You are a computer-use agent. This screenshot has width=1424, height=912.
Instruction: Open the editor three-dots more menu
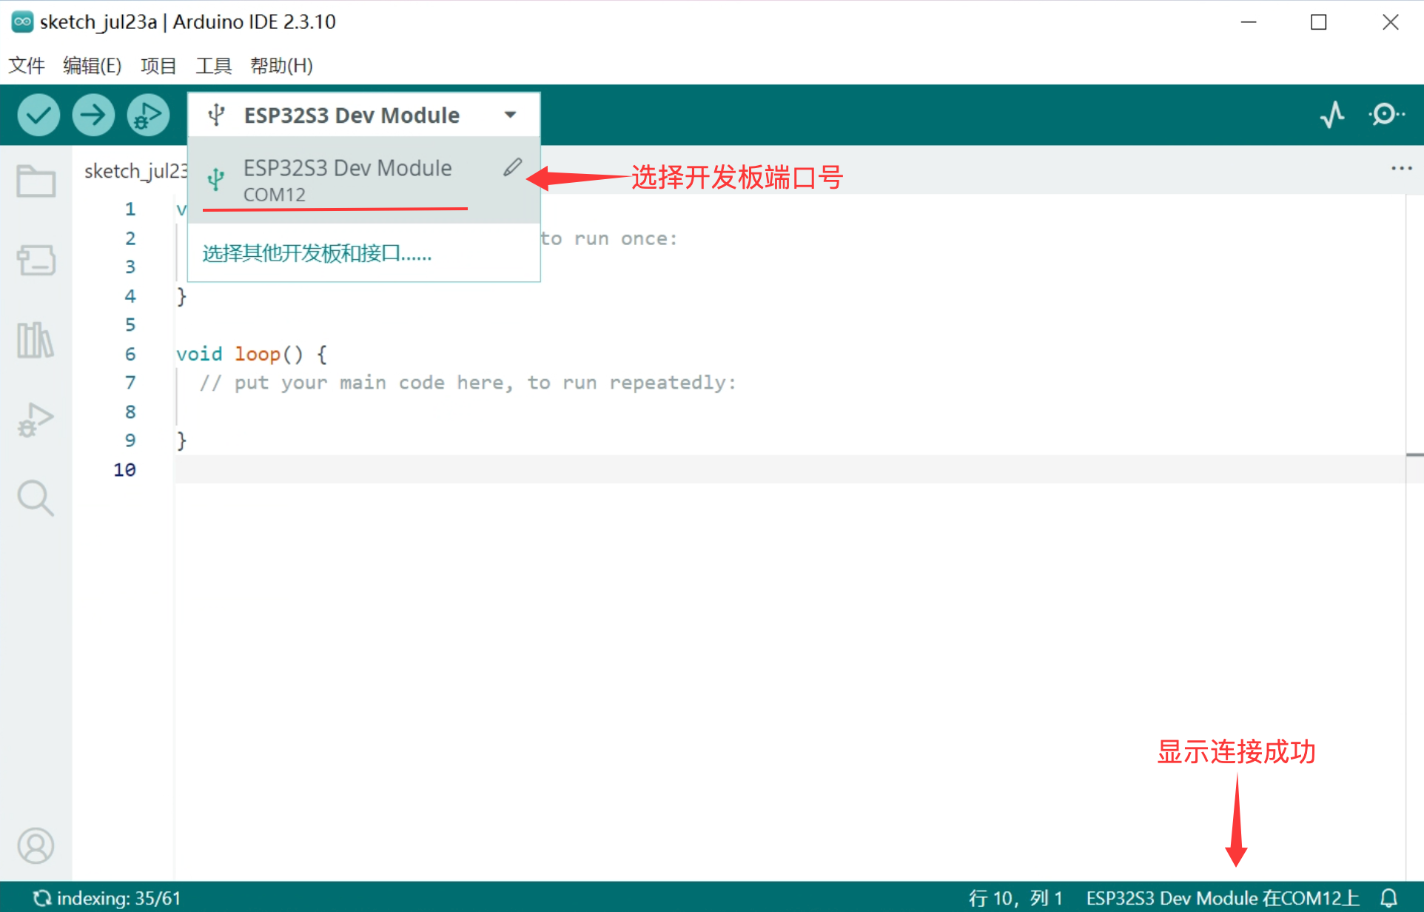1401,169
